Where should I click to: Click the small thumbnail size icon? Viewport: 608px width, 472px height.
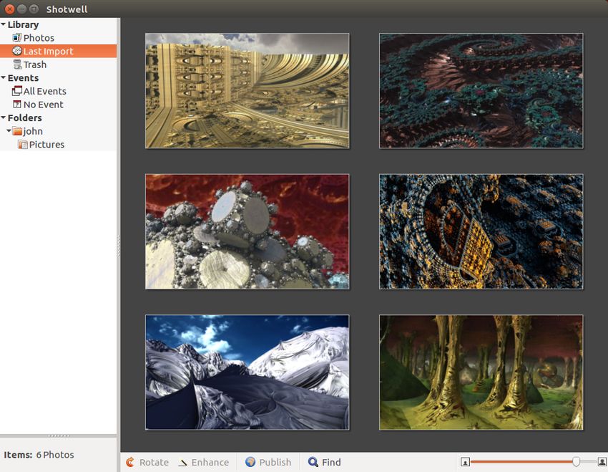pos(466,462)
